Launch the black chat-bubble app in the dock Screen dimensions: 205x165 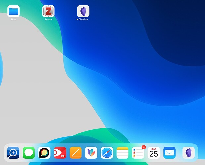coord(44,153)
